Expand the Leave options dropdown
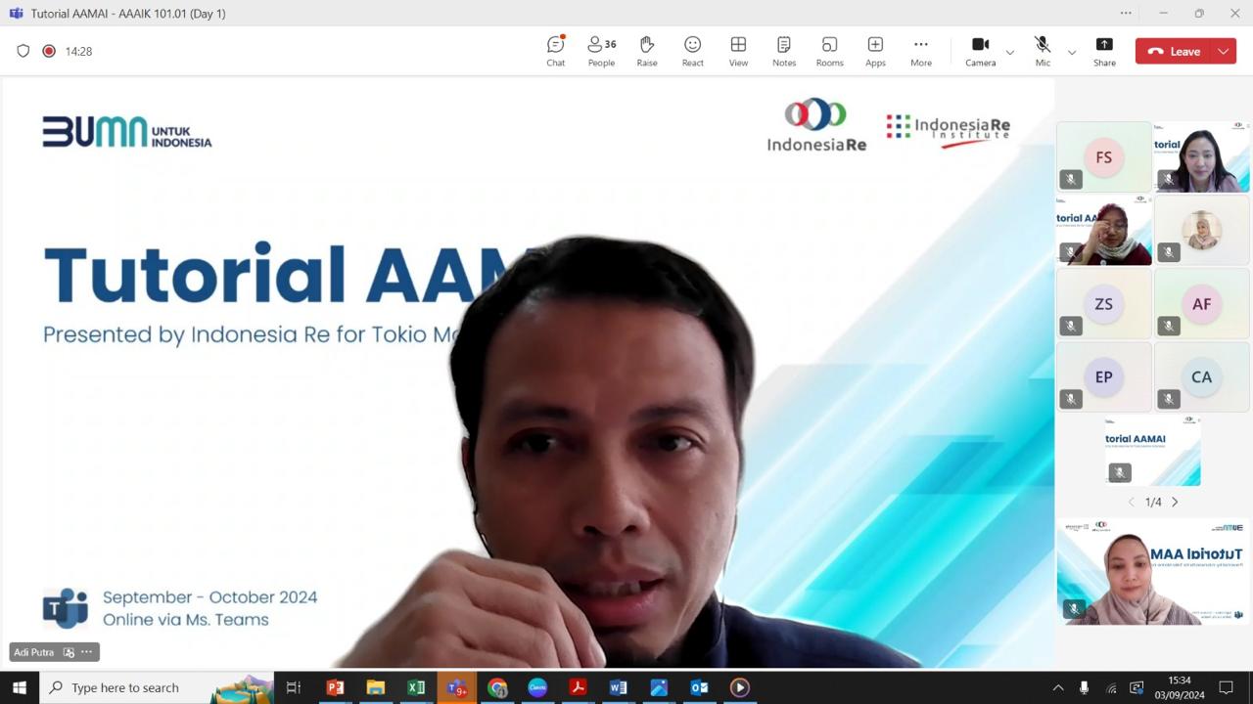Image resolution: width=1253 pixels, height=704 pixels. point(1224,51)
